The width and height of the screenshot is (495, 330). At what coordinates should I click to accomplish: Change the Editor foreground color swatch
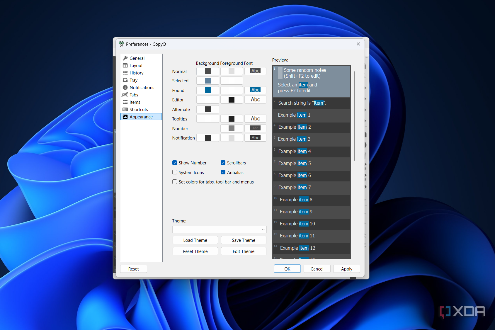(232, 100)
